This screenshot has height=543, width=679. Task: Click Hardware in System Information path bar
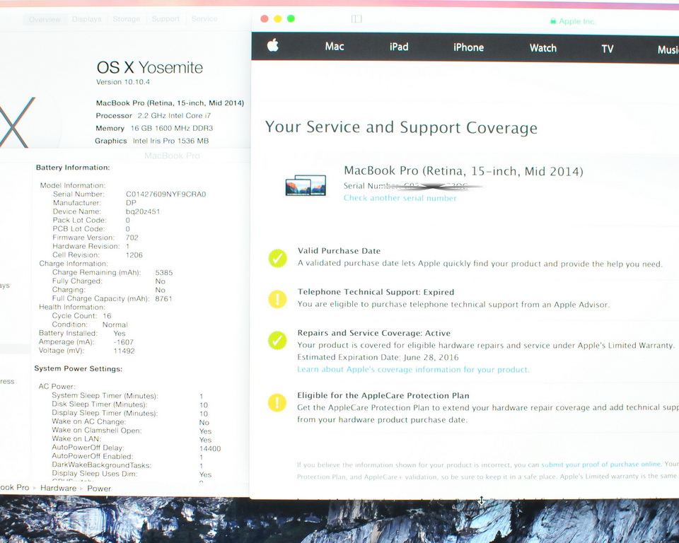tap(59, 488)
